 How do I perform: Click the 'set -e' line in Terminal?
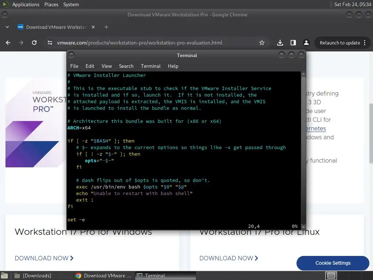pyautogui.click(x=76, y=220)
